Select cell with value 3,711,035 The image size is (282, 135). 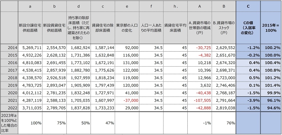click(30, 108)
